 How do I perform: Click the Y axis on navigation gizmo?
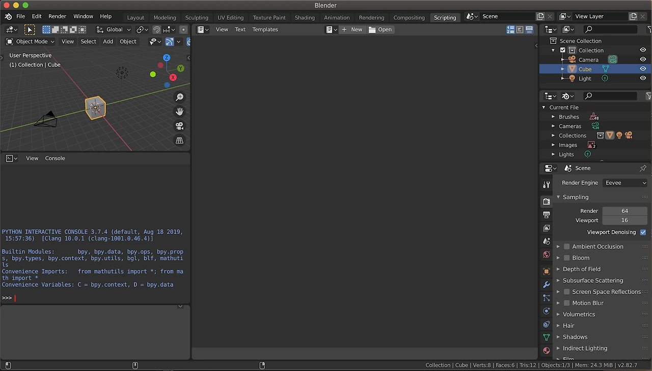click(180, 68)
